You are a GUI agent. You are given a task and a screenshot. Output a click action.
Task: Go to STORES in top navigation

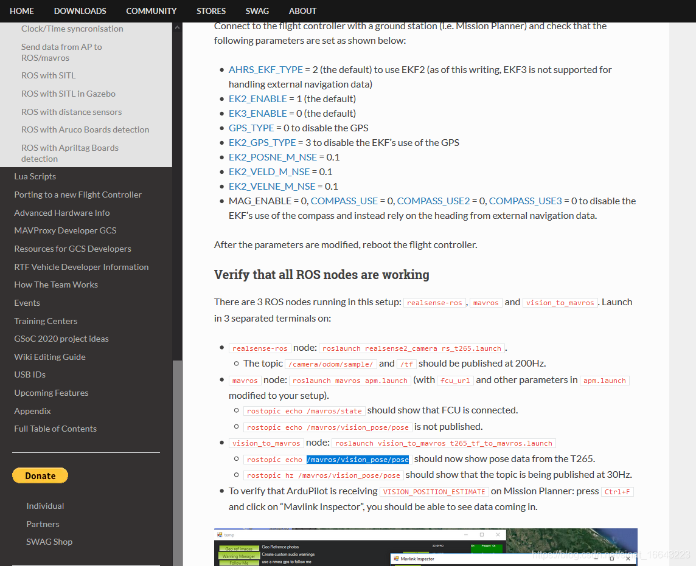point(211,11)
